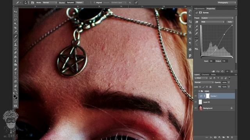The height and width of the screenshot is (140, 250).
Task: Toggle lock position
Action: pyautogui.click(x=207, y=87)
